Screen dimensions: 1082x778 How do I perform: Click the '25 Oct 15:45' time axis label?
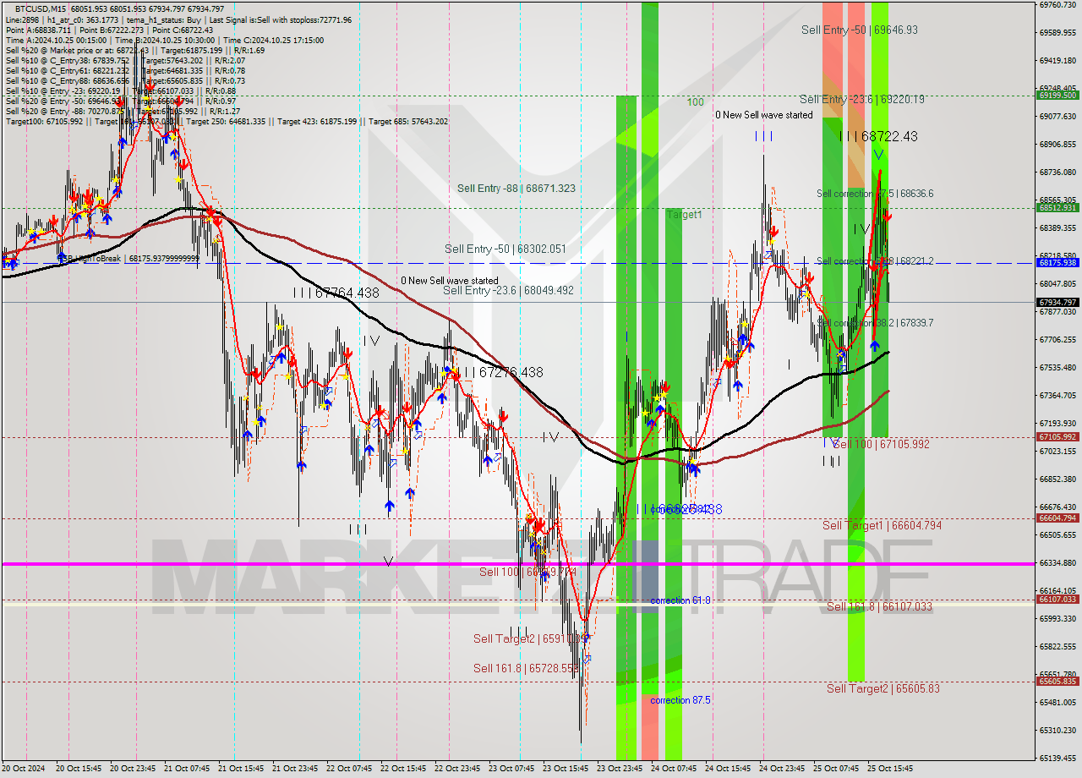click(891, 770)
